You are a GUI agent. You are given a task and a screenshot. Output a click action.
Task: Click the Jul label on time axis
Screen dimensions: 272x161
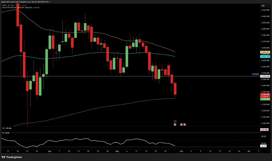tap(249, 151)
